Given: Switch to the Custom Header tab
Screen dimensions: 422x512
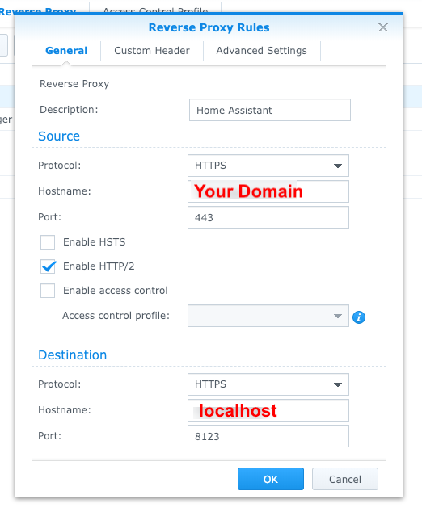Looking at the screenshot, I should pyautogui.click(x=152, y=51).
